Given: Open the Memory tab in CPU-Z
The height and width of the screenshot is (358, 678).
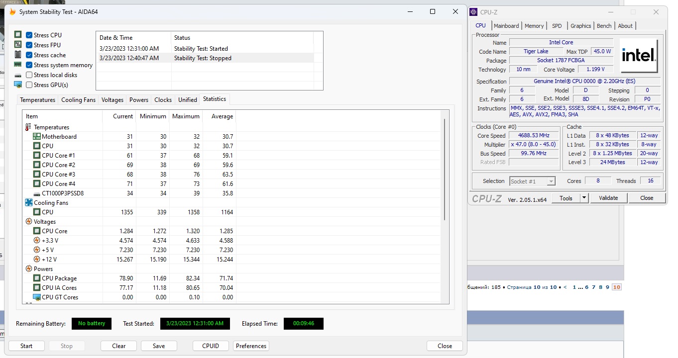Looking at the screenshot, I should pos(534,26).
